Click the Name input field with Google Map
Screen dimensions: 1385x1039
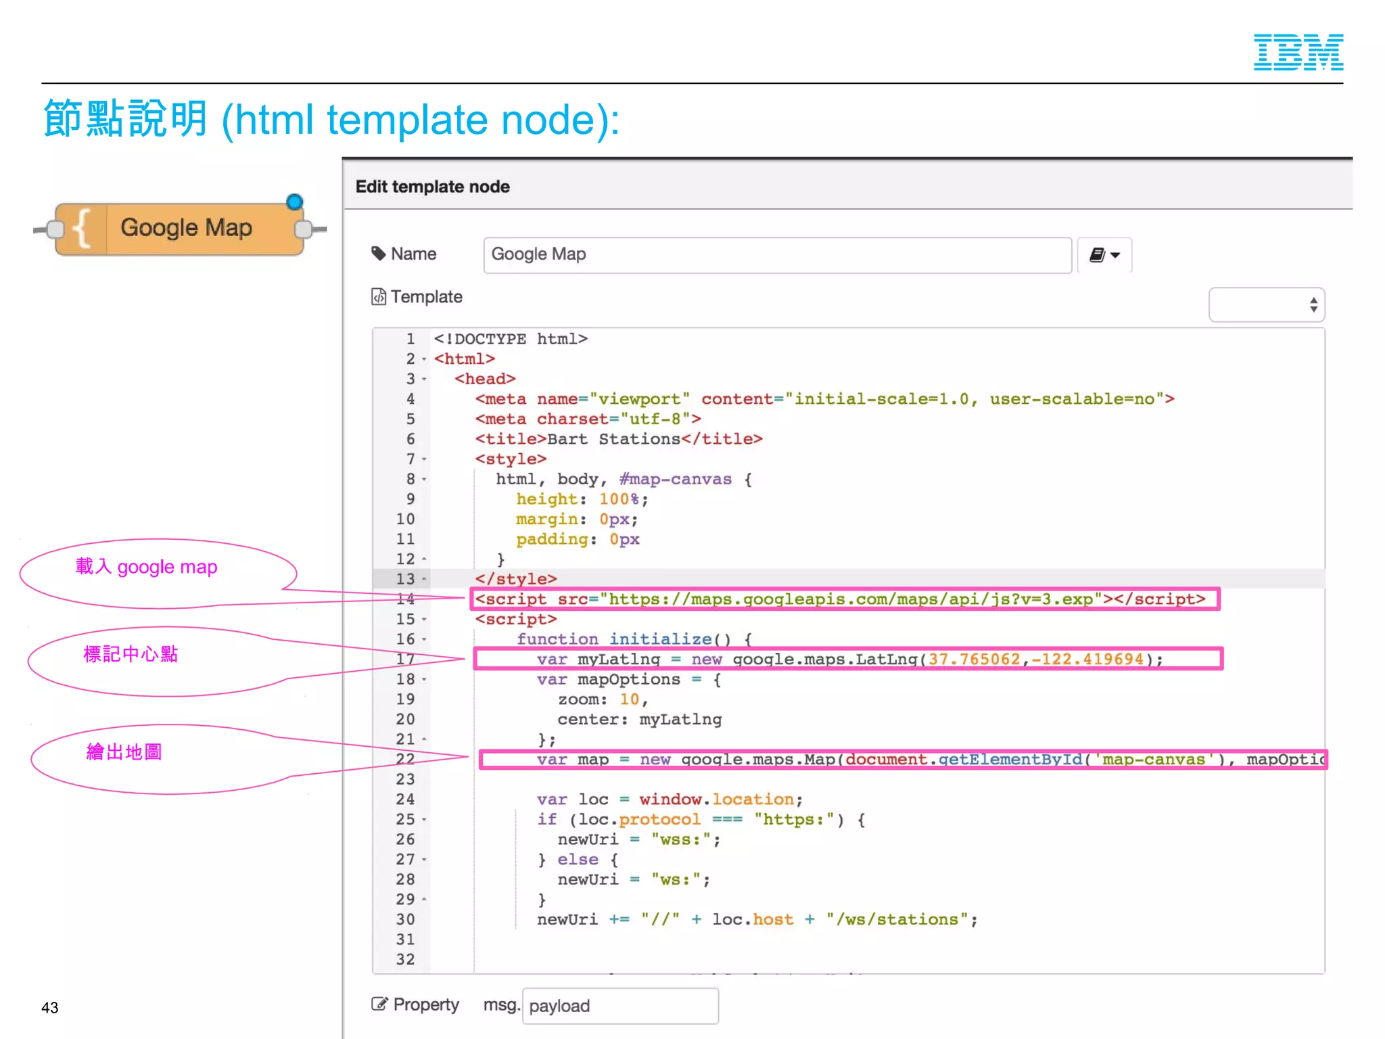coord(776,255)
